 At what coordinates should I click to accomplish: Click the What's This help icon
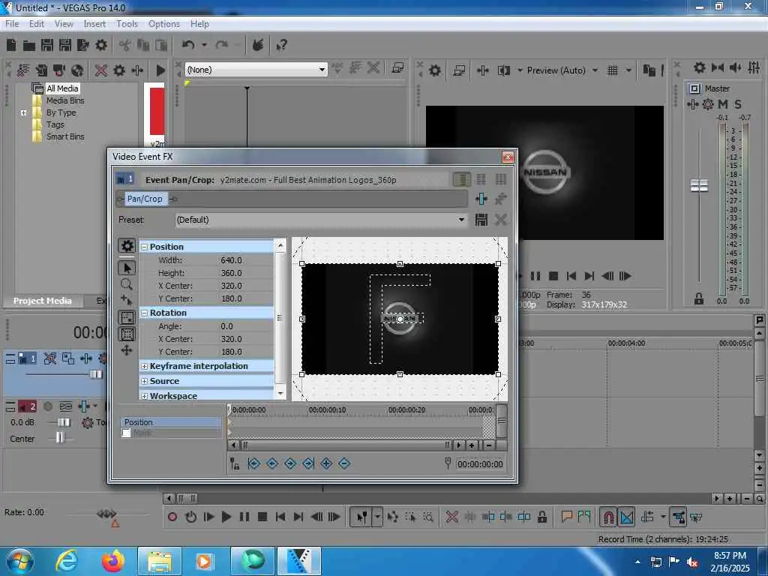pos(282,45)
